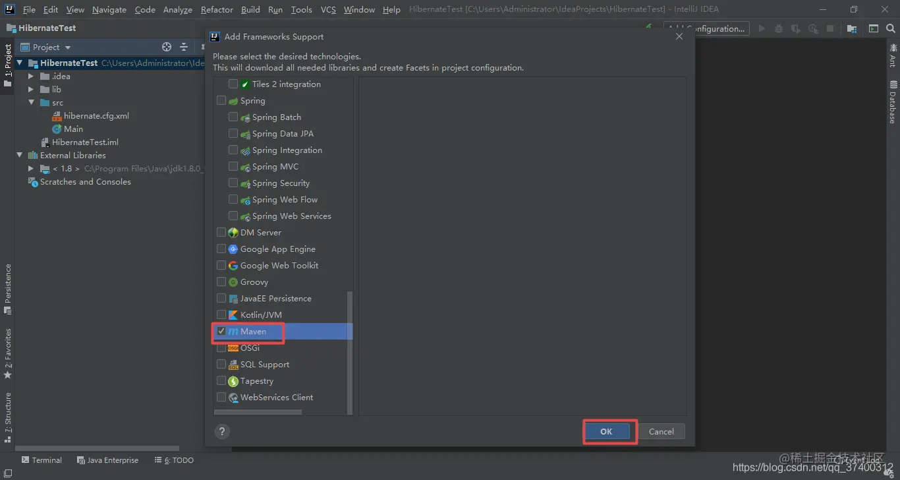Collapse the HibernateTest root node
This screenshot has height=480, width=900.
(x=20, y=63)
